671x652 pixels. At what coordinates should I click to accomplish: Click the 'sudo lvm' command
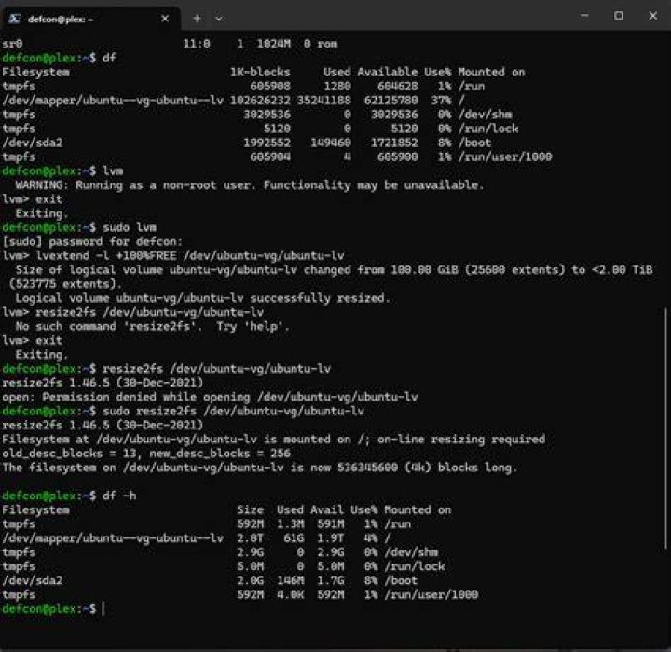click(x=130, y=227)
